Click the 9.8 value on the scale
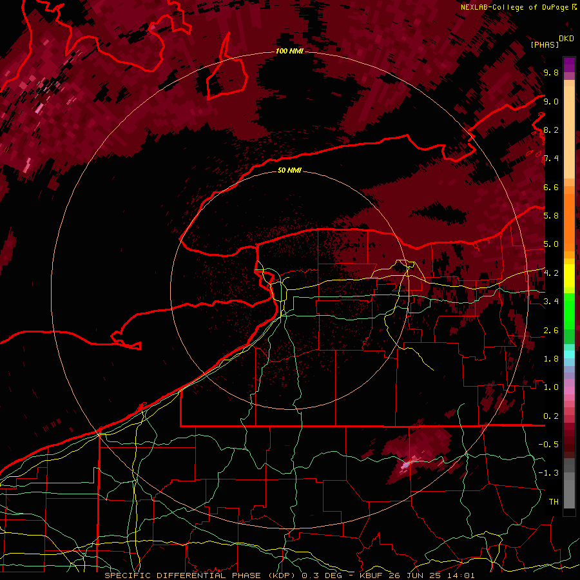Viewport: 580px width, 580px height. point(551,73)
